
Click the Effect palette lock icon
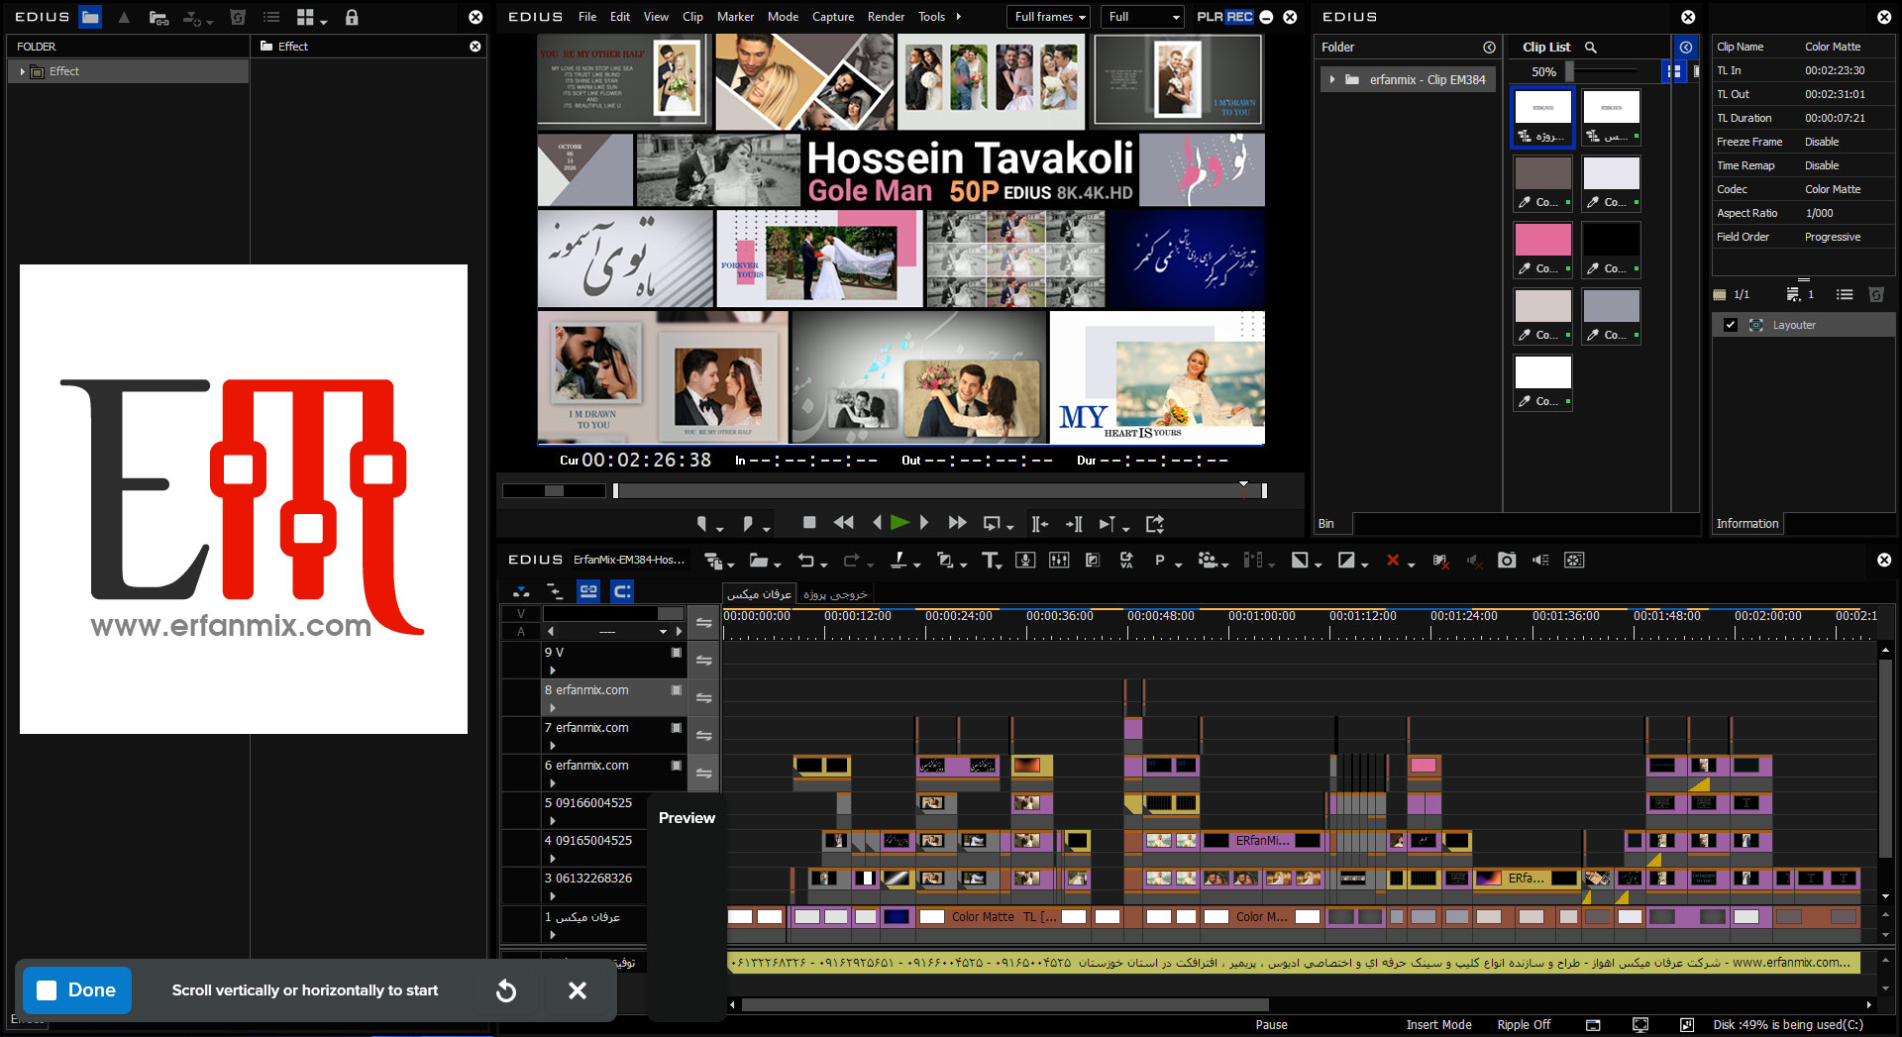[352, 17]
